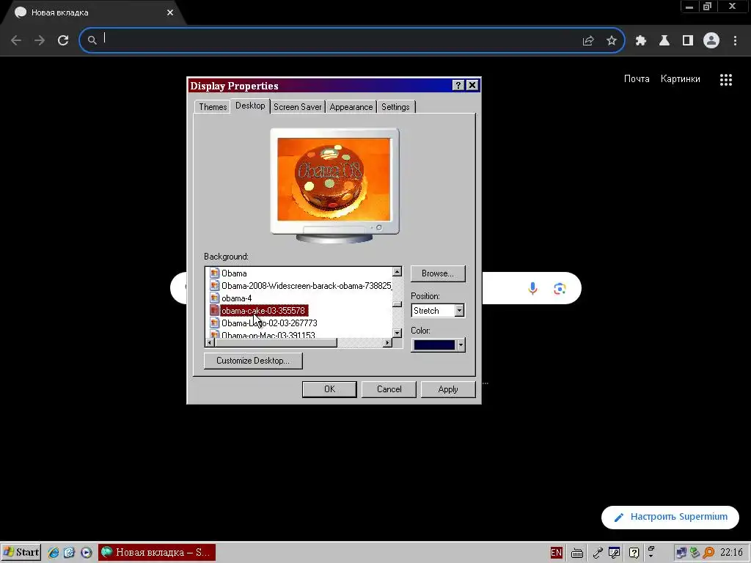This screenshot has height=563, width=751.
Task: Click Настроить Supermium button
Action: 670,517
